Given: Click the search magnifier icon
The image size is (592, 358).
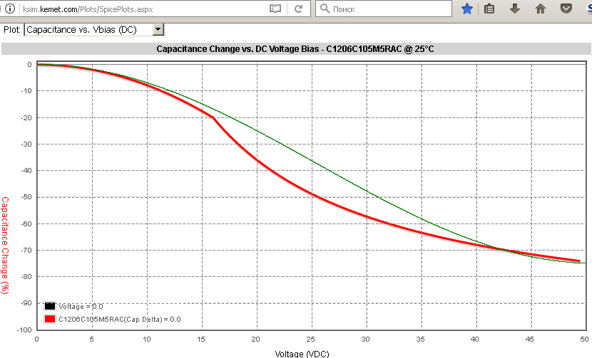Looking at the screenshot, I should click(x=324, y=9).
